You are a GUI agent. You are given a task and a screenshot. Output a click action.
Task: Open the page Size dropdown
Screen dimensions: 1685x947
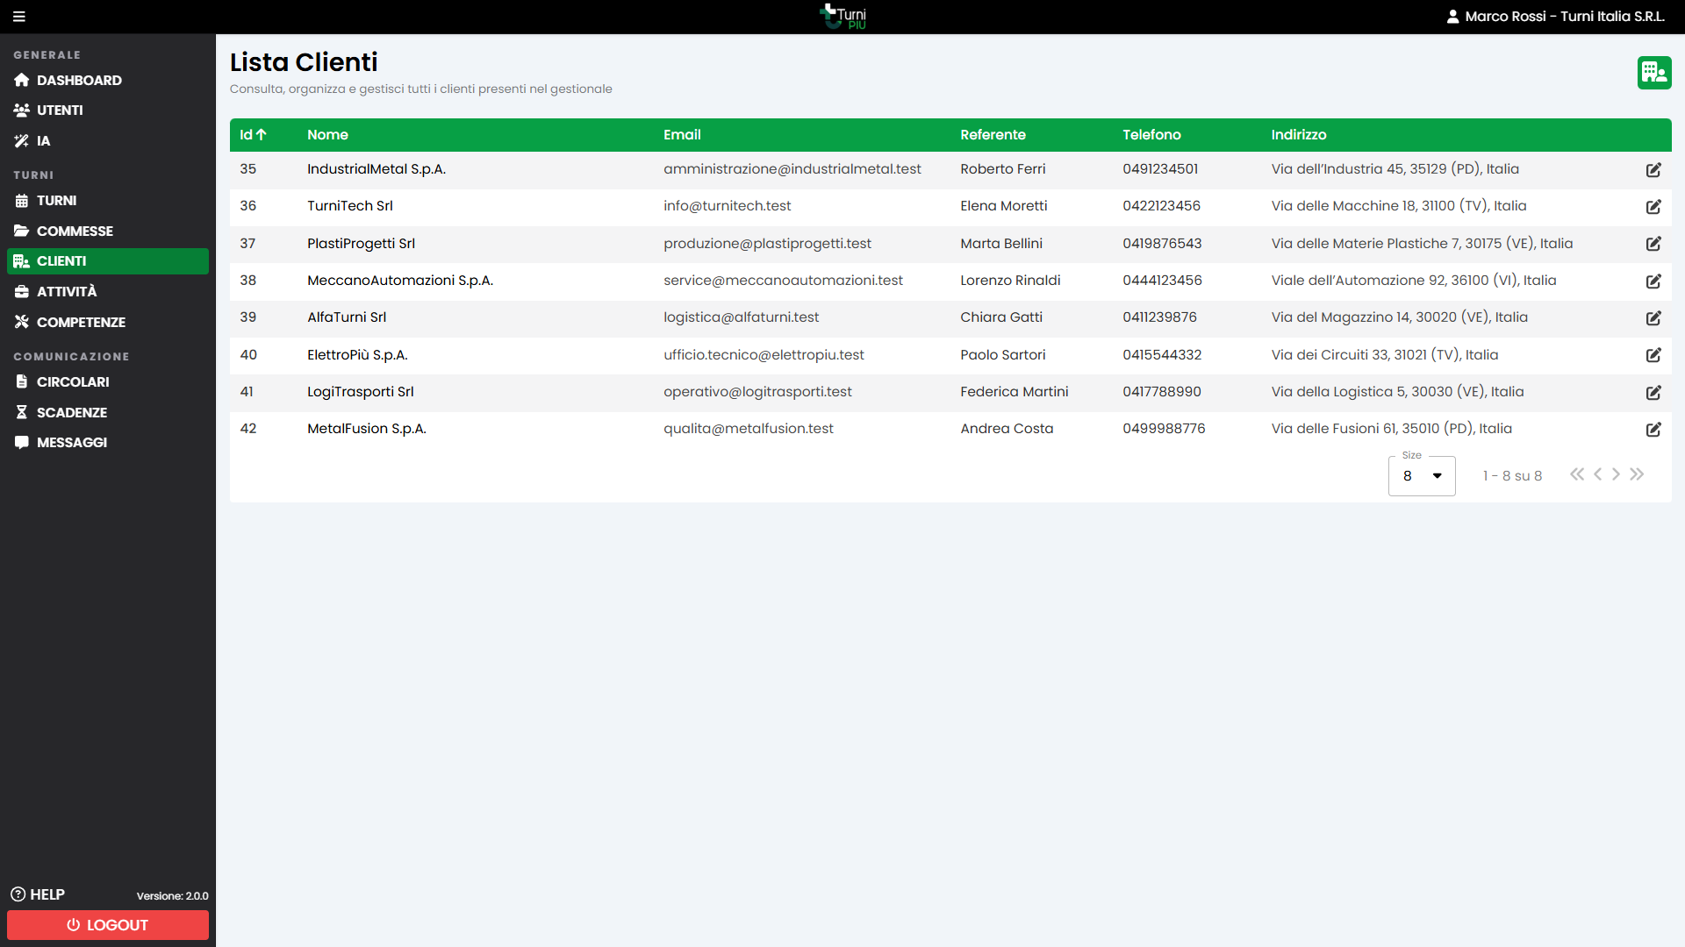click(x=1422, y=476)
